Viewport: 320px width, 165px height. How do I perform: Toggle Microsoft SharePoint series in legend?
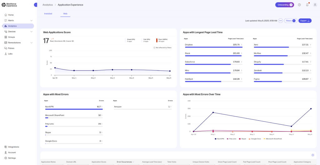(x=272, y=139)
